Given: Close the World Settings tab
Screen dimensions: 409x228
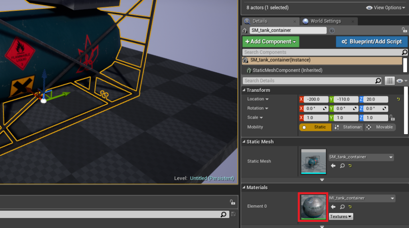Looking at the screenshot, I should click(353, 22).
